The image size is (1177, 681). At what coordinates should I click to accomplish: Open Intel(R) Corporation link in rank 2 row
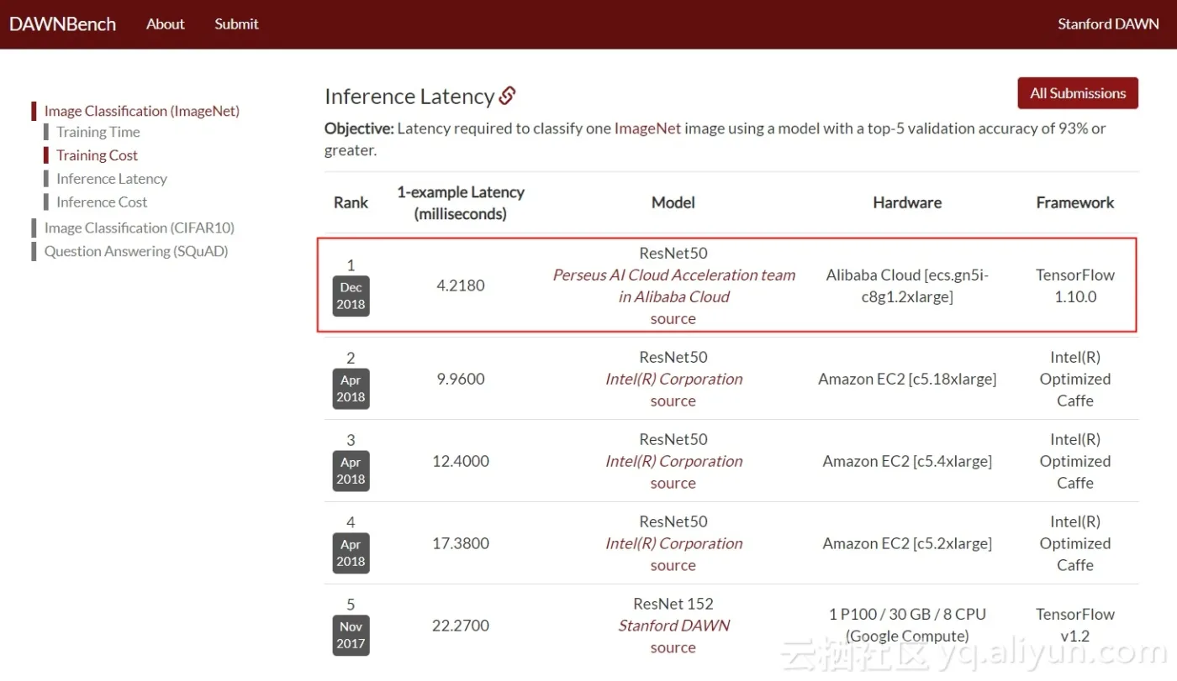point(673,379)
